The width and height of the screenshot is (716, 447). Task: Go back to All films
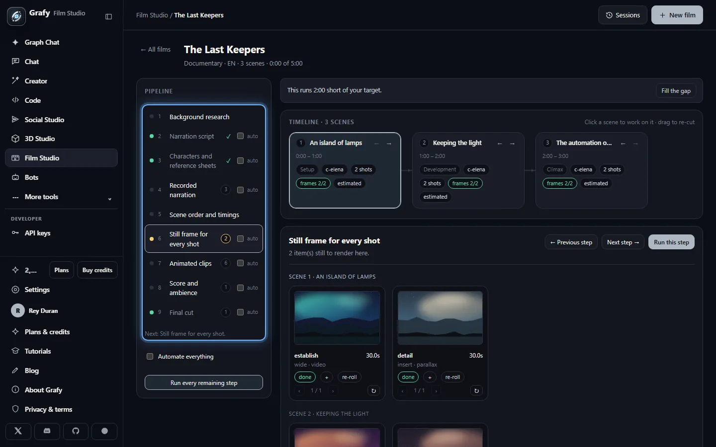pyautogui.click(x=156, y=50)
